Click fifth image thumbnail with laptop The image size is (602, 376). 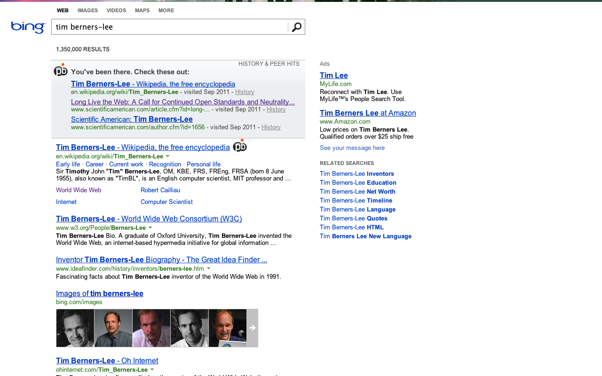228,328
